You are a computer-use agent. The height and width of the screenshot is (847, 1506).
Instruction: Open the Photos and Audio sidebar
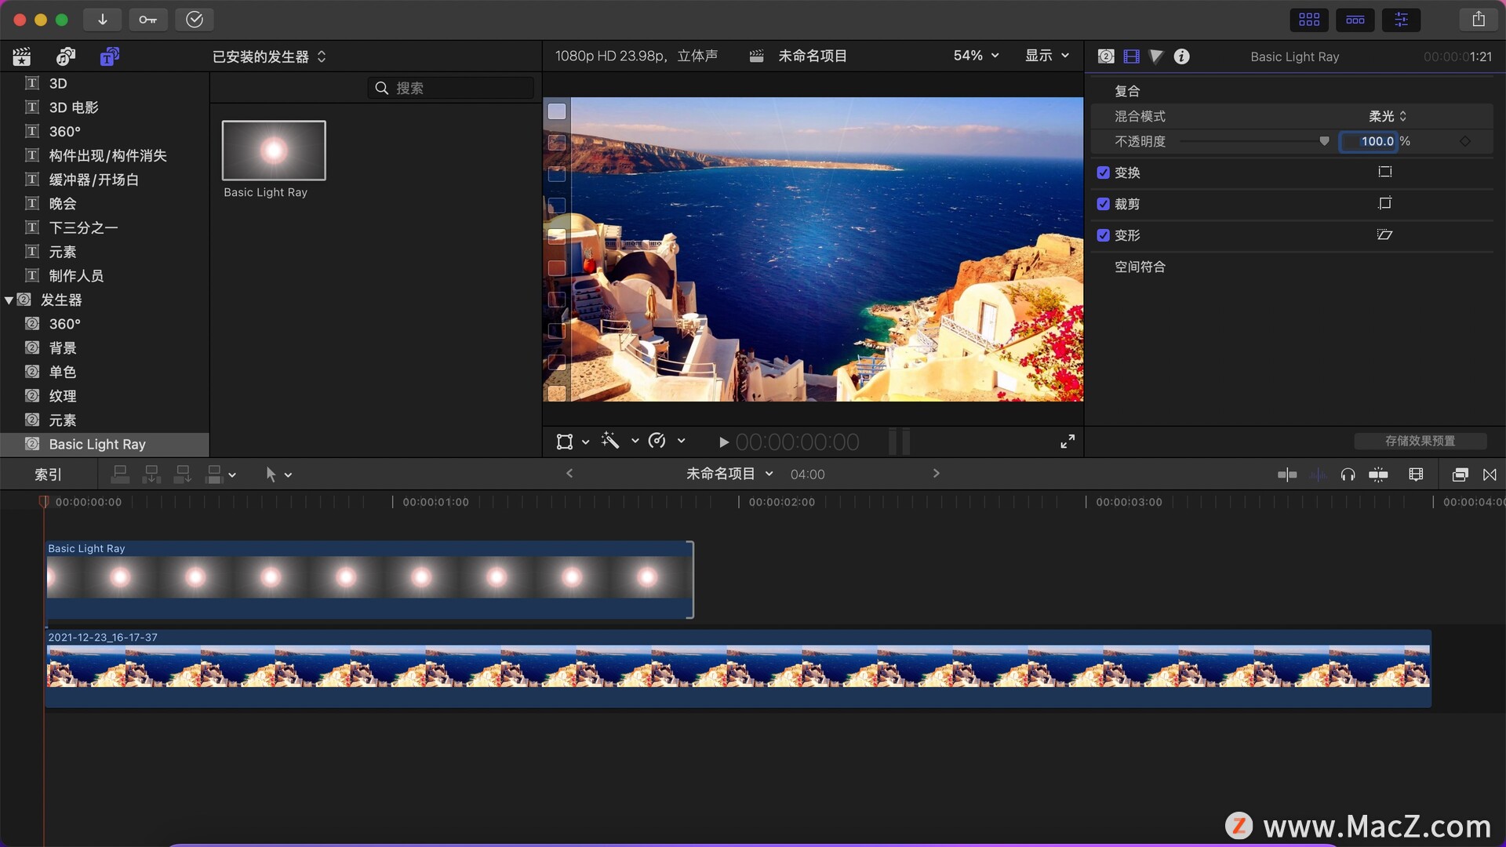point(66,56)
